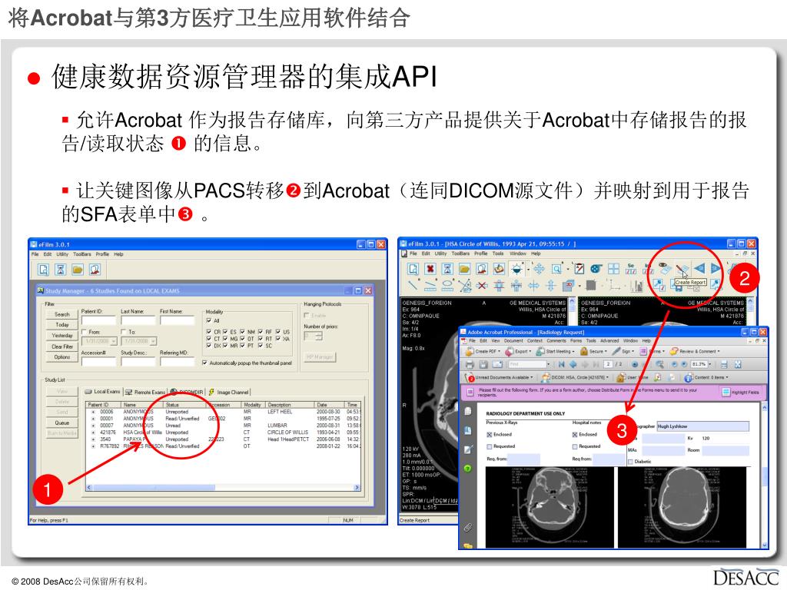Toggle the CR modality checkbox
The image size is (787, 590).
[x=209, y=332]
